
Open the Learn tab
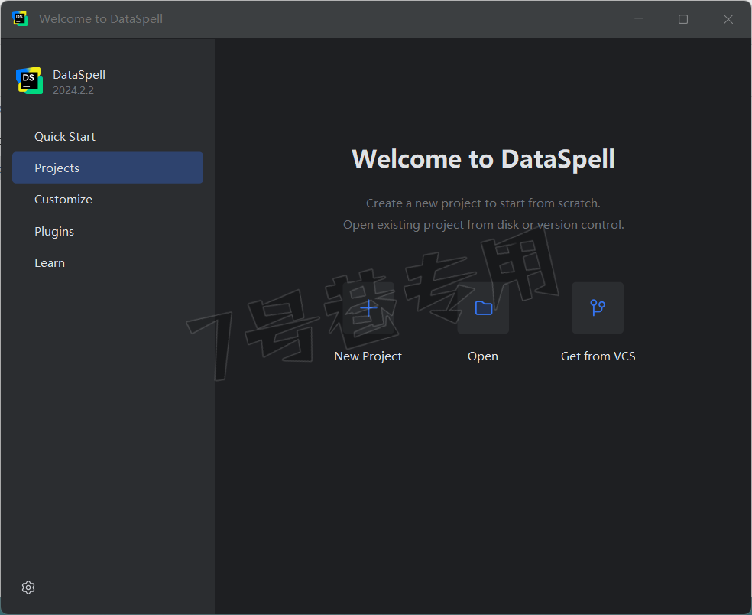pos(108,262)
